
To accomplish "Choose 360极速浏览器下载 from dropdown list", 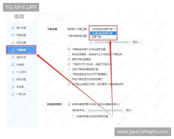I will point(103,33).
